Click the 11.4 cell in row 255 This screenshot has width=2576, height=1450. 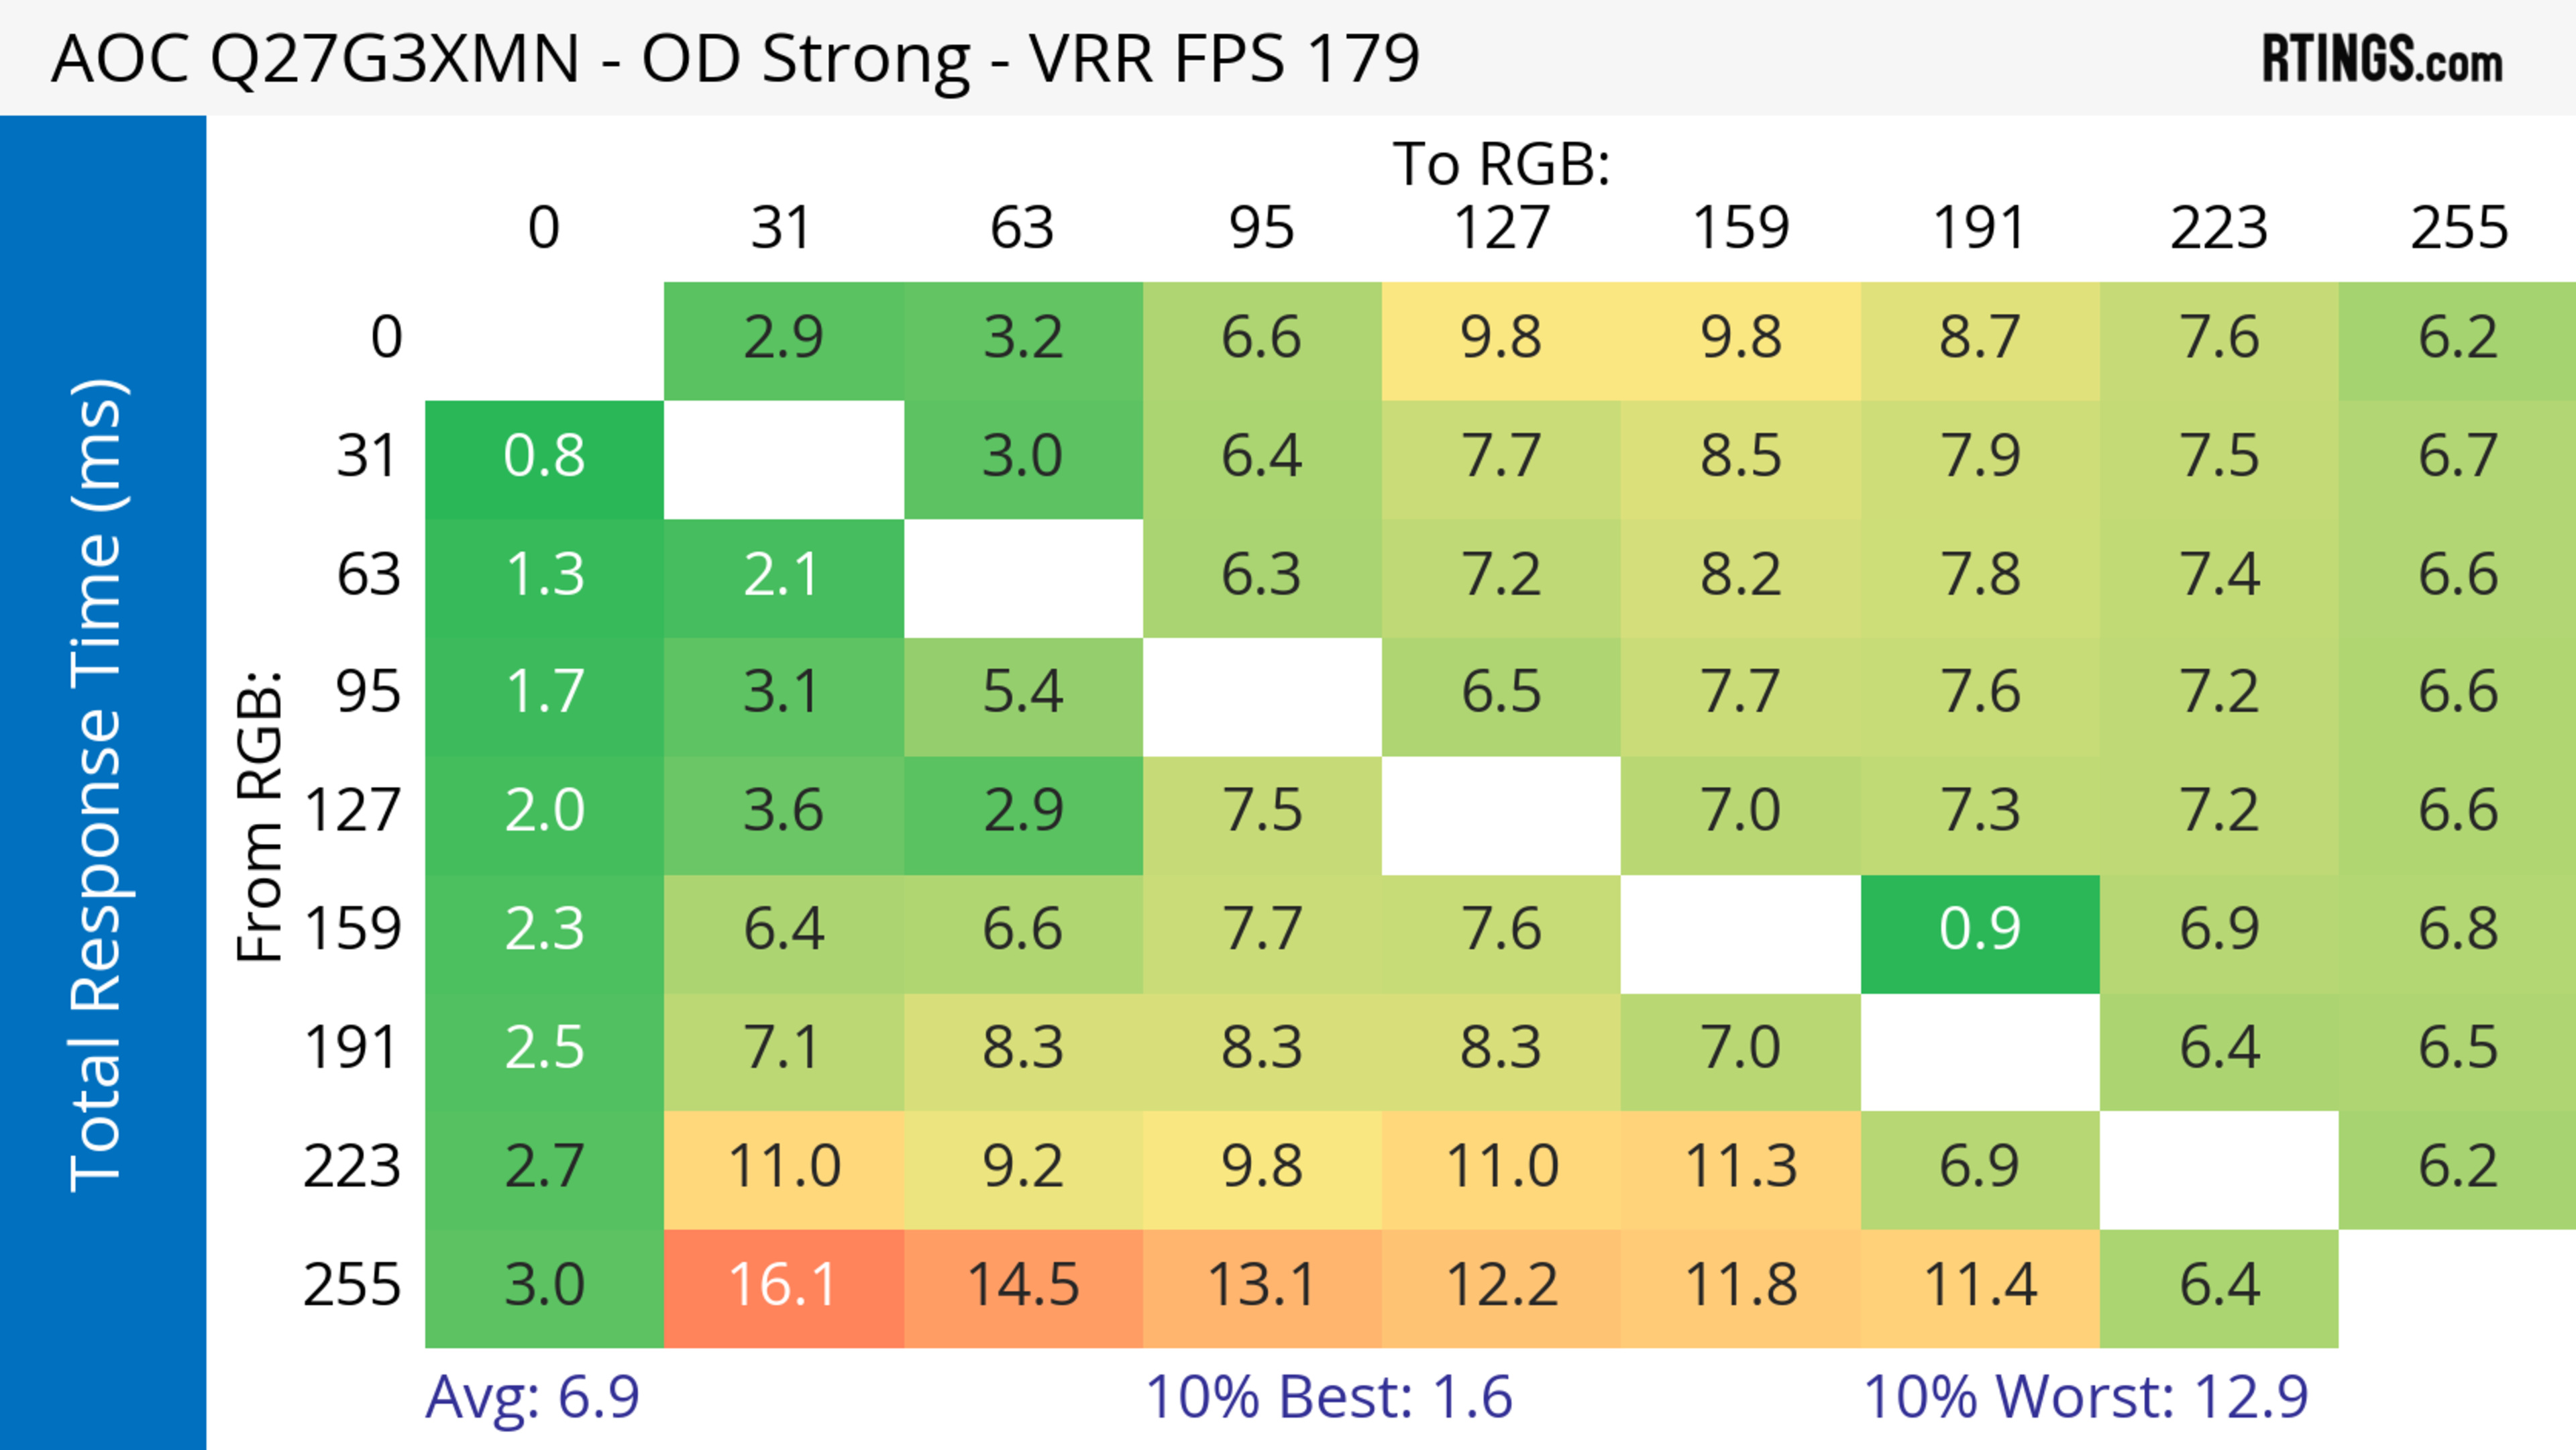(1979, 1285)
